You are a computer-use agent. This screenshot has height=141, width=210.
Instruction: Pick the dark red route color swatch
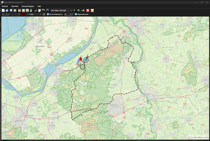pos(23,14)
